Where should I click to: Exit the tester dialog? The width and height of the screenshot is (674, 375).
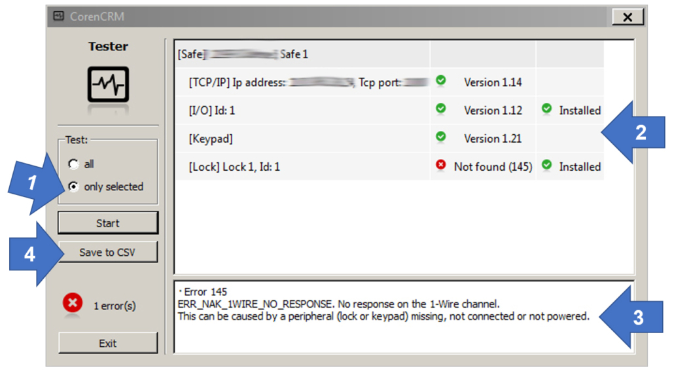click(x=108, y=343)
